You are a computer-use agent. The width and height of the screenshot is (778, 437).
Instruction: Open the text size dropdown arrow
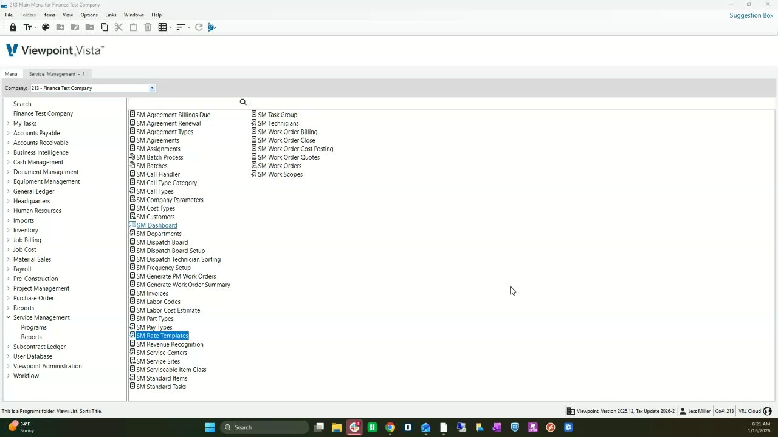[x=36, y=27]
